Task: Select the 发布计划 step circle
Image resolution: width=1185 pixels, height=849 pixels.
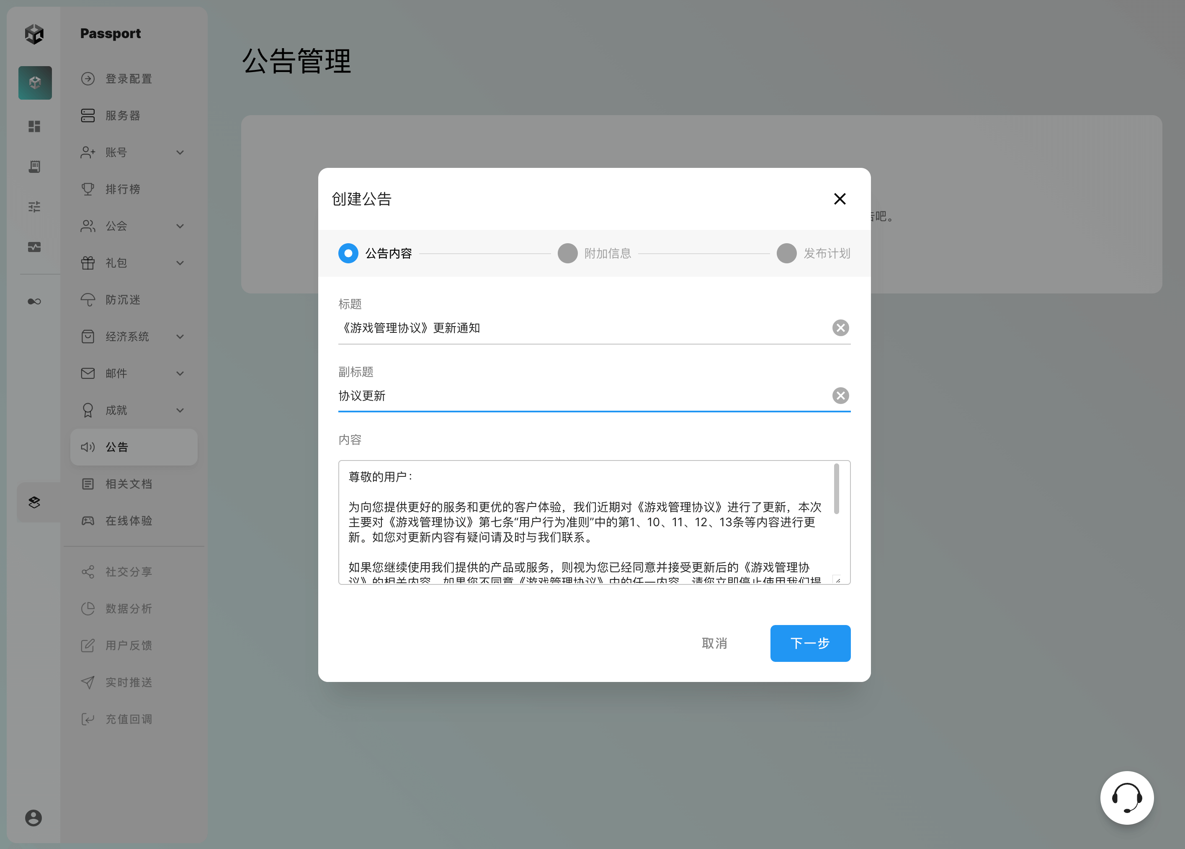Action: (786, 253)
